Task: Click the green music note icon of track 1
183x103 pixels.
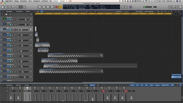Action: [5, 19]
